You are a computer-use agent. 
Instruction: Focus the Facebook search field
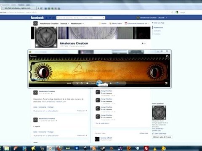tap(81, 18)
